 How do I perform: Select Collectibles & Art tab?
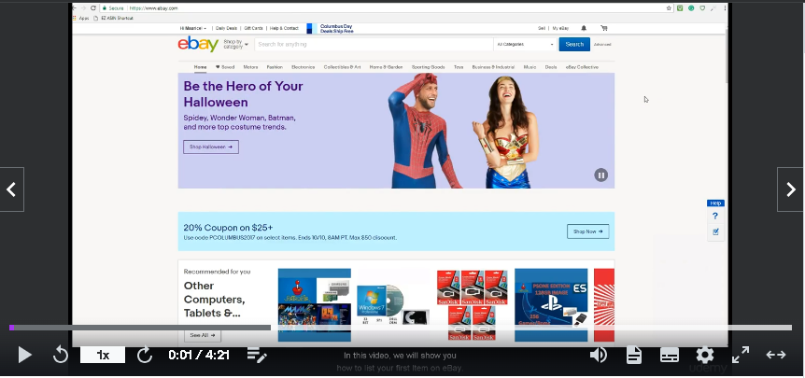[x=342, y=67]
